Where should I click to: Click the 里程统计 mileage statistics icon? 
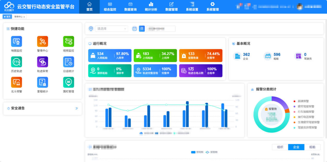pos(43,82)
